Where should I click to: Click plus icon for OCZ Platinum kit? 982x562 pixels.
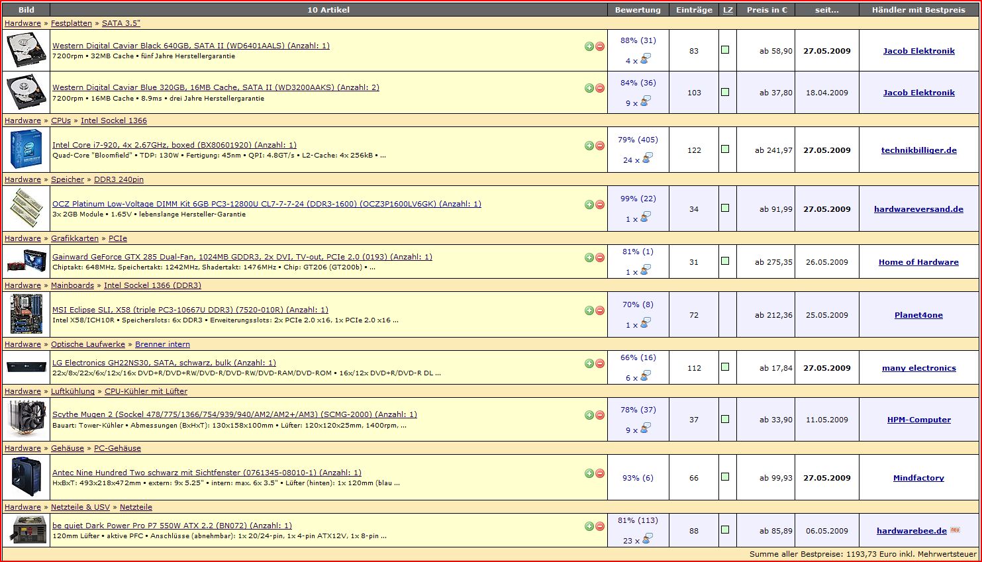pyautogui.click(x=589, y=205)
